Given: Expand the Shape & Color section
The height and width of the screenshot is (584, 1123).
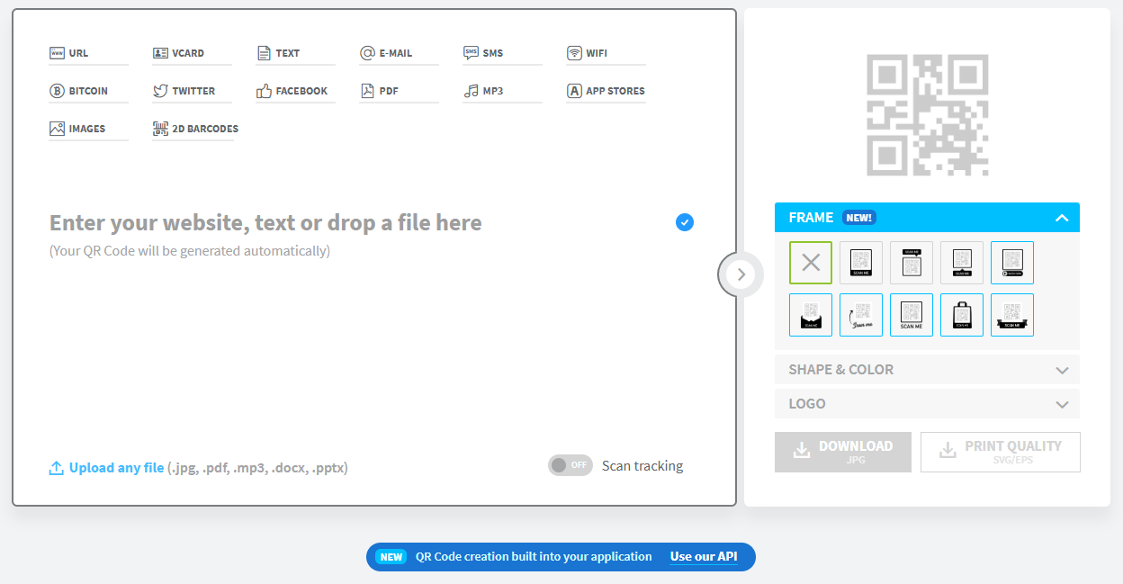Looking at the screenshot, I should coord(927,370).
